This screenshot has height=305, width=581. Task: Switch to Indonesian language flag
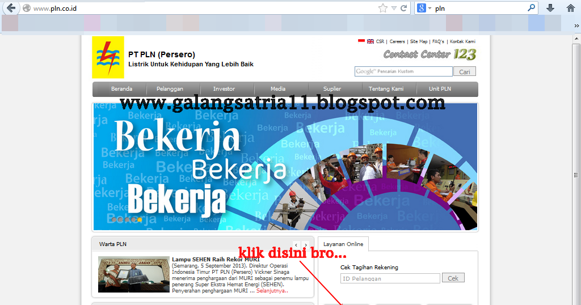point(361,41)
